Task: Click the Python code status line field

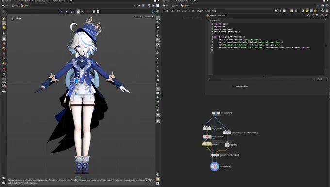Action: (x=267, y=79)
